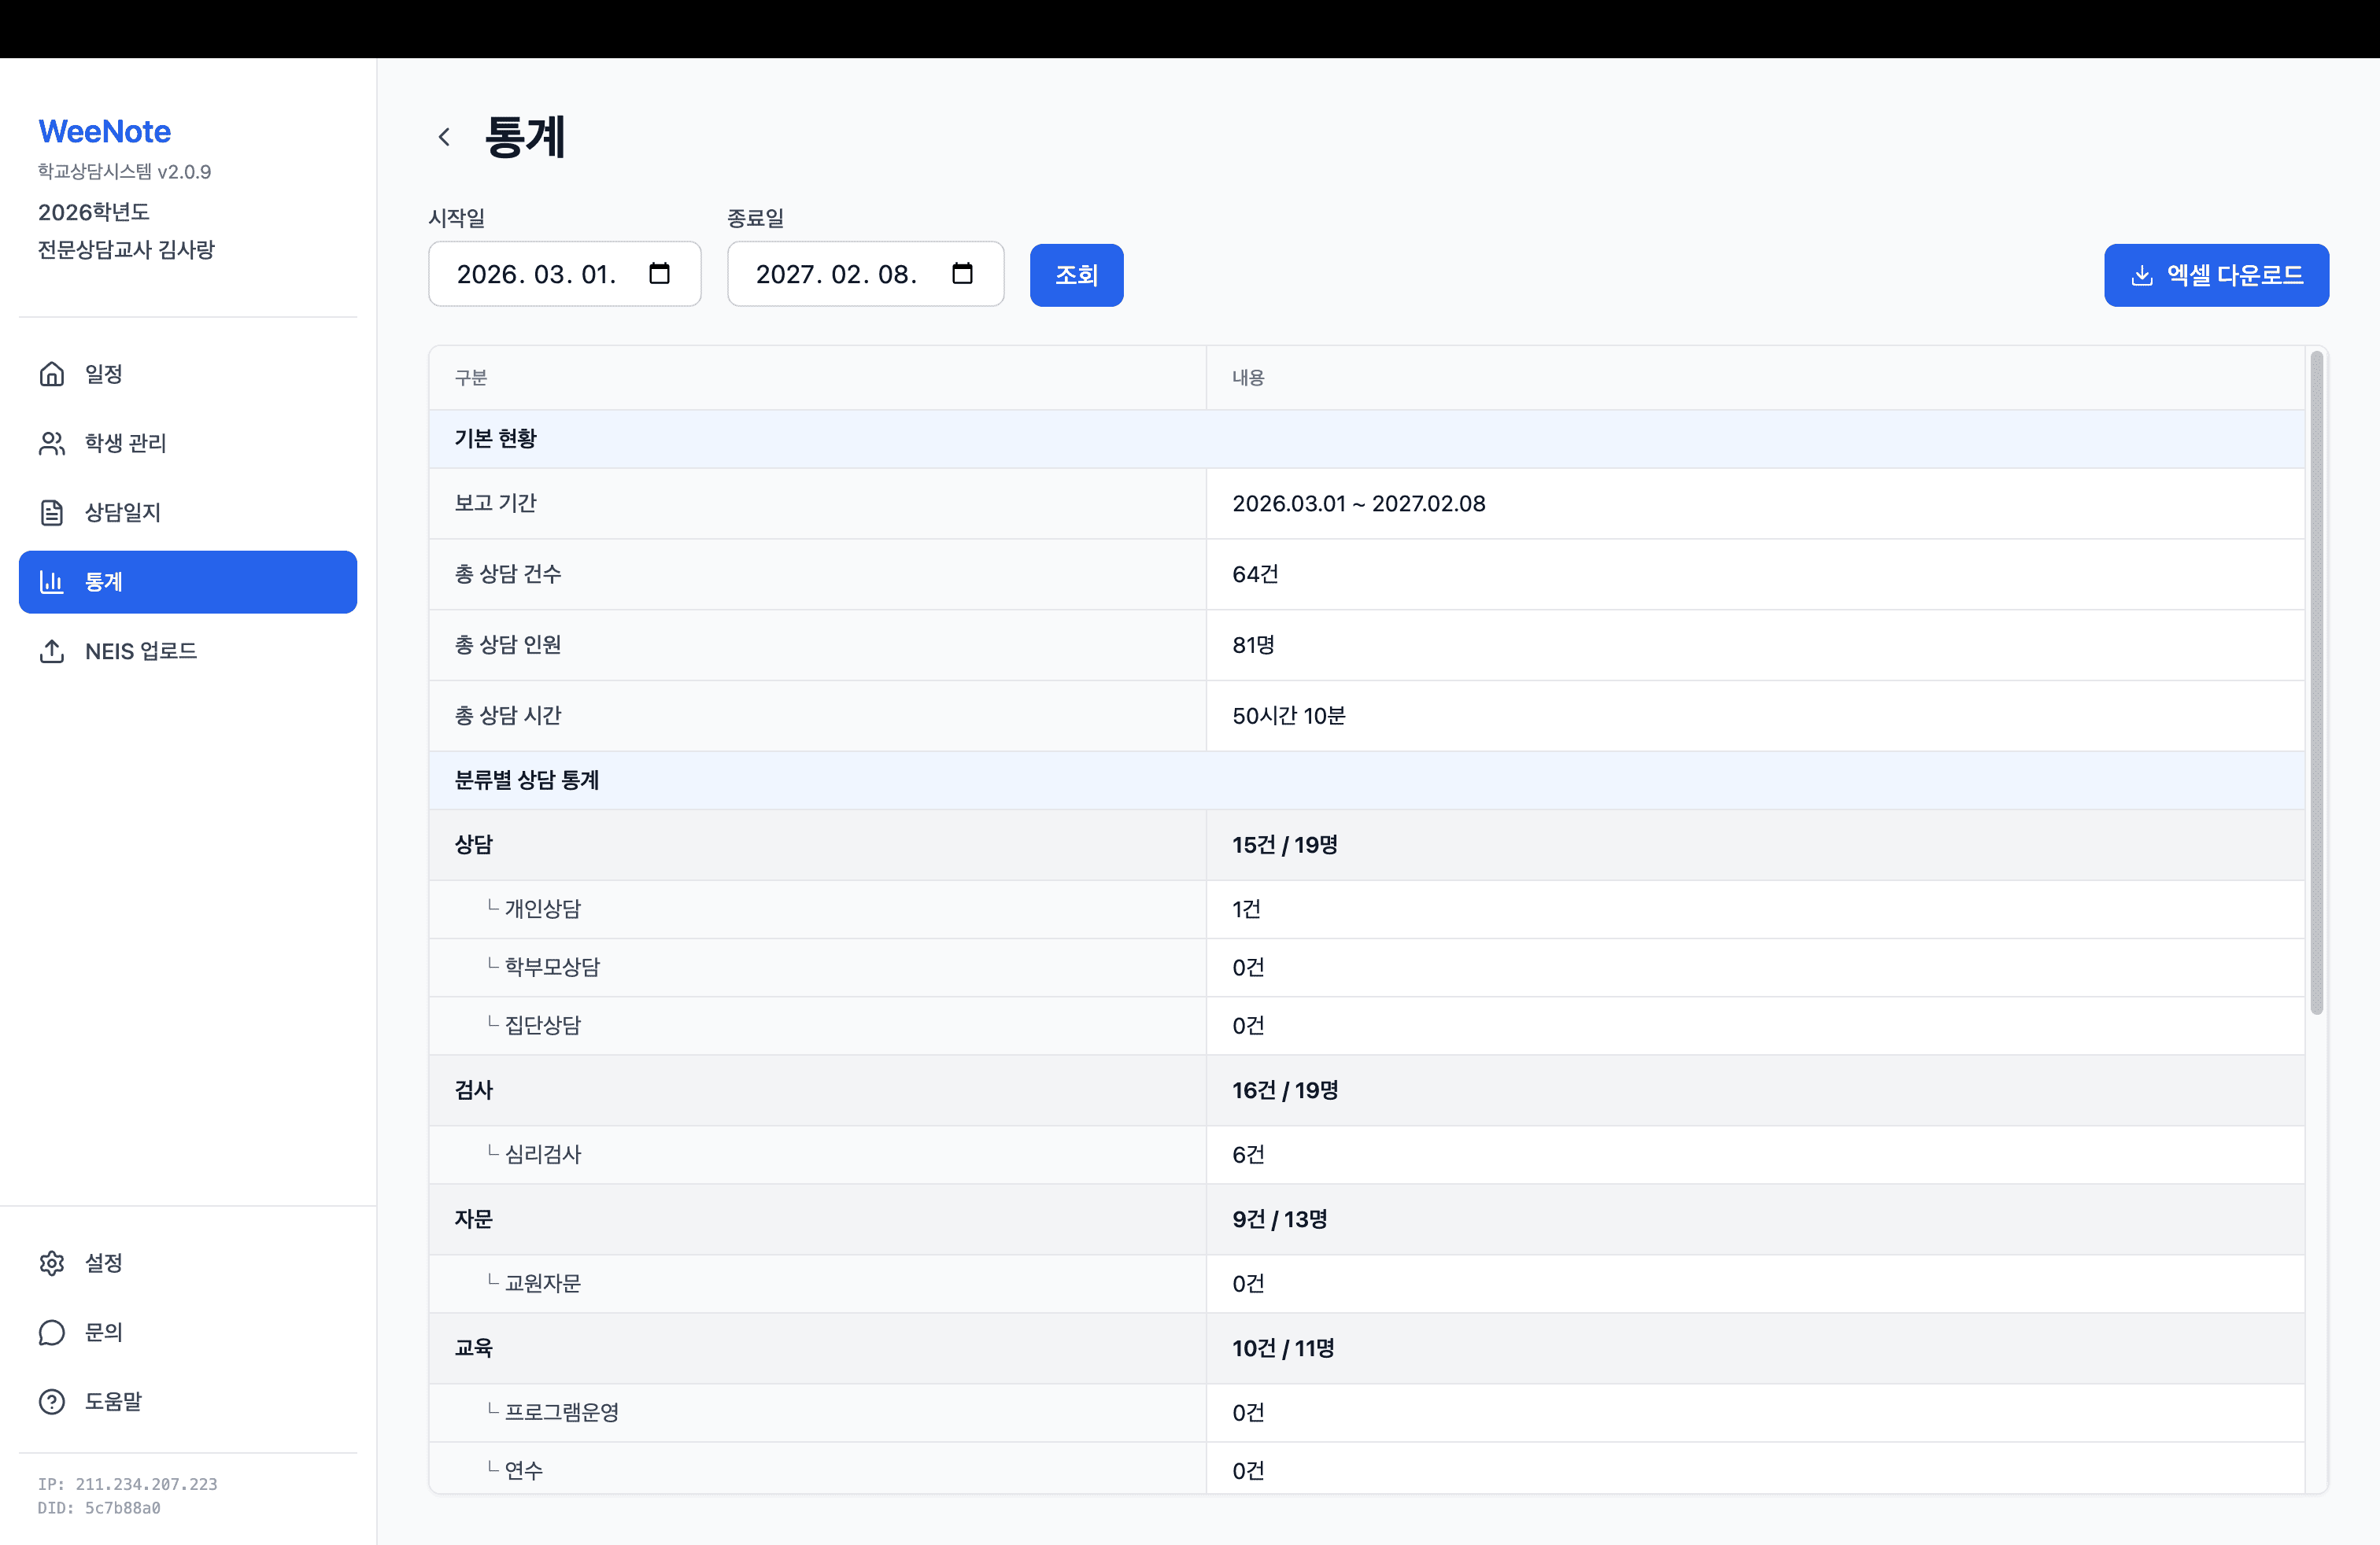Screen dimensions: 2380x1545
Task: Click the home icon for 일정
Action: tap(52, 374)
